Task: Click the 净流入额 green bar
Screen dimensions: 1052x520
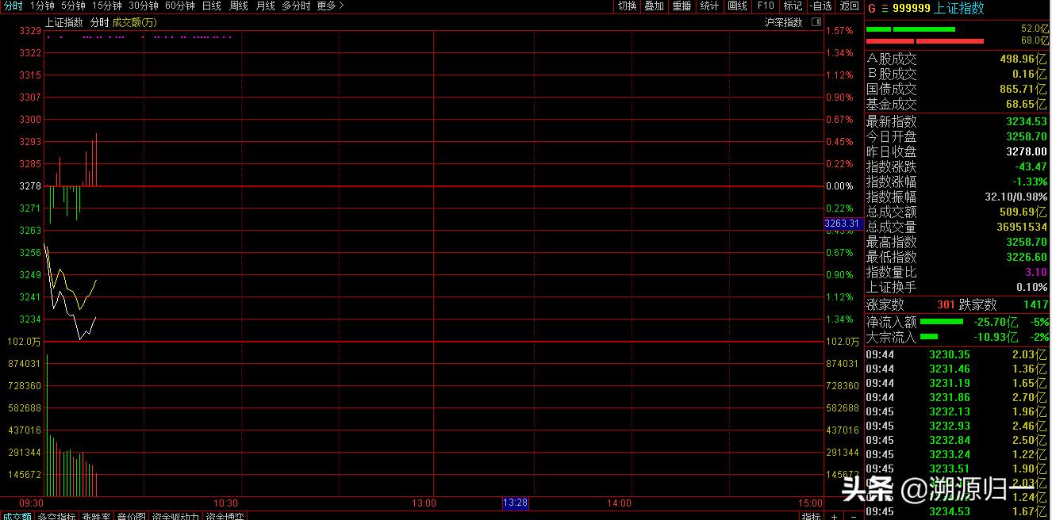Action: coord(941,322)
